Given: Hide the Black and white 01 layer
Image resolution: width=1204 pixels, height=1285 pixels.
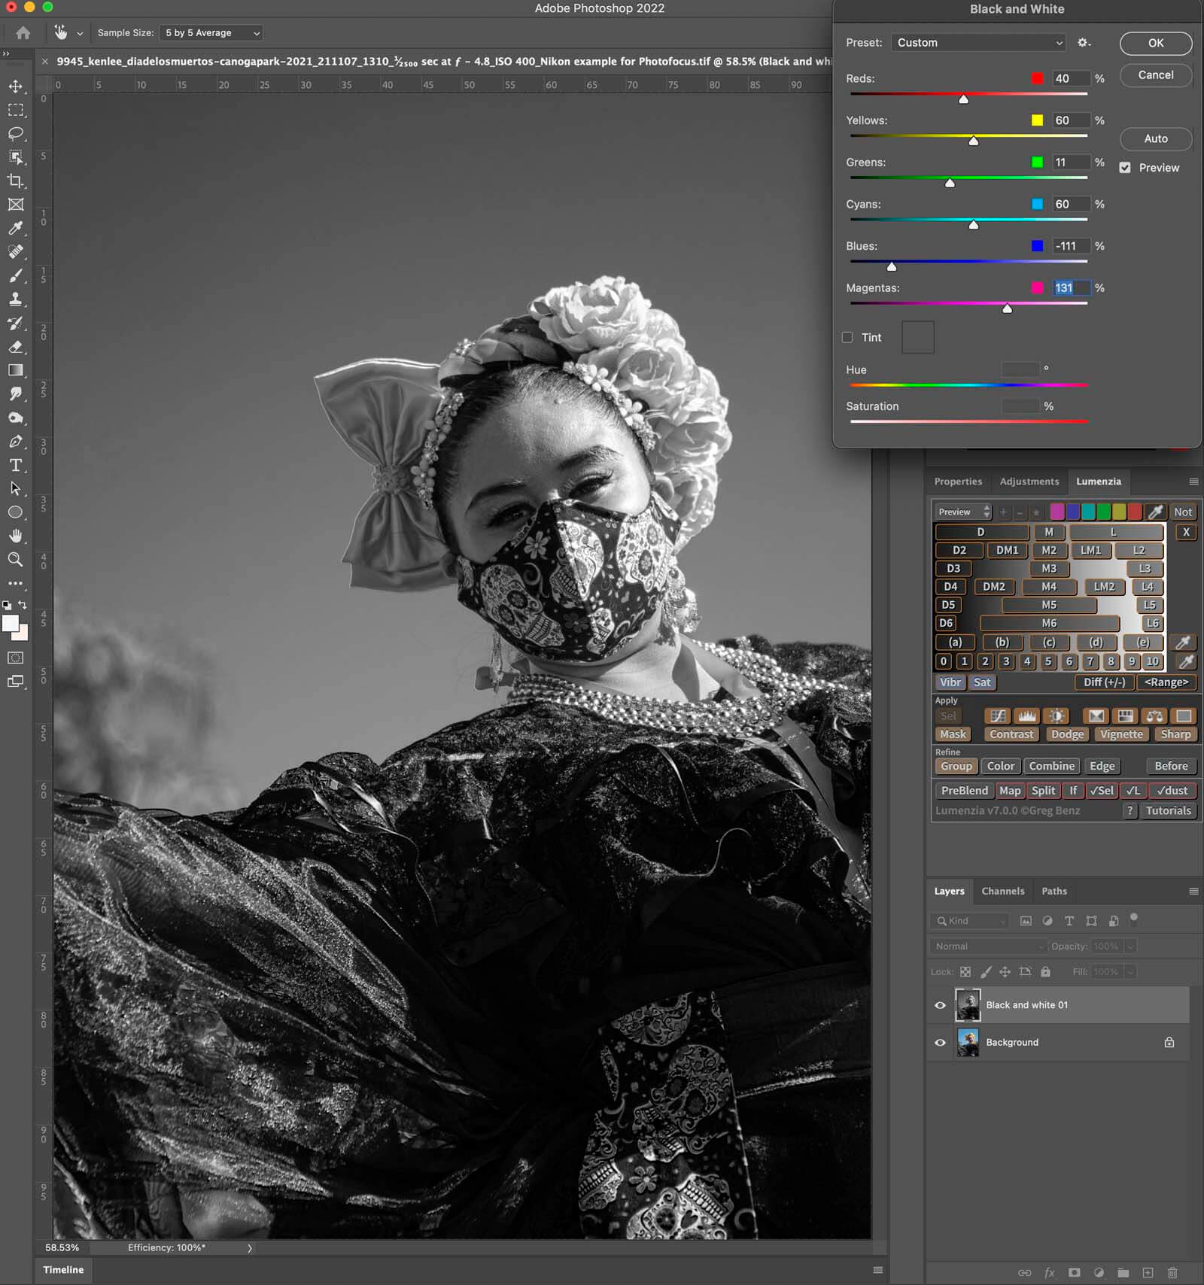Looking at the screenshot, I should pos(940,1005).
